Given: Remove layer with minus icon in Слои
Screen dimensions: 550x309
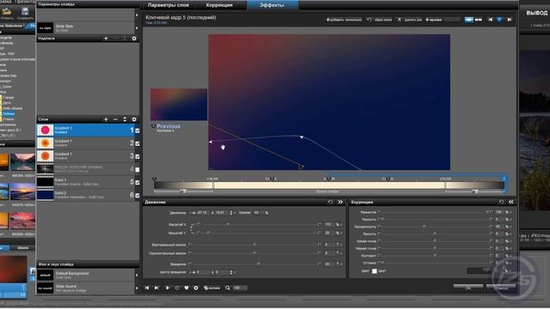Looking at the screenshot, I should coord(115,119).
